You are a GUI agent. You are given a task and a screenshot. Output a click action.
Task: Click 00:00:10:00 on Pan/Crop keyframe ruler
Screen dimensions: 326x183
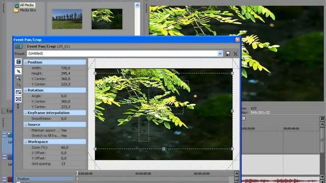[202, 174]
